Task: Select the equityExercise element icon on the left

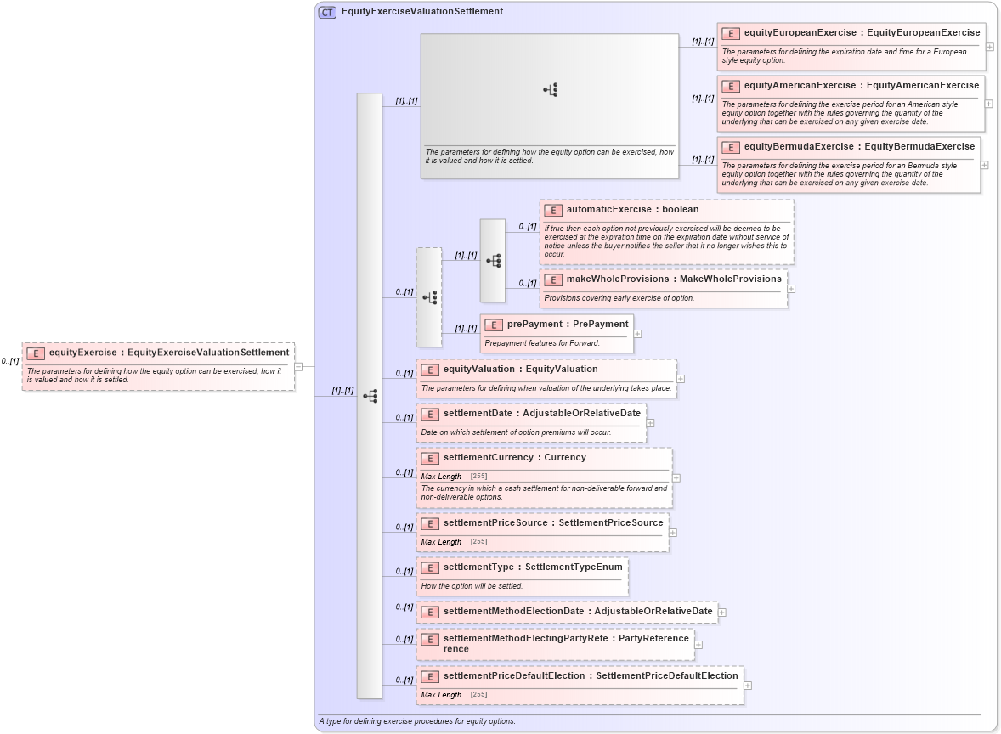Action: coord(34,353)
